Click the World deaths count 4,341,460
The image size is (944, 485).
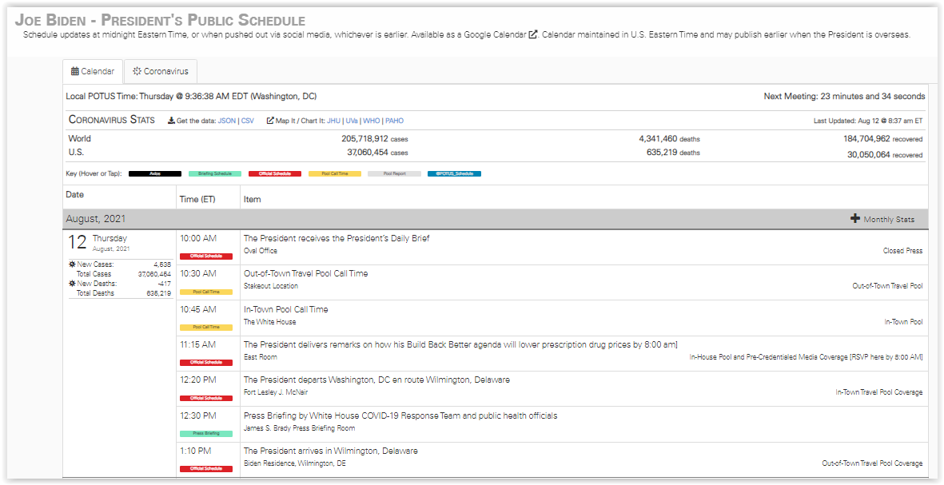click(658, 138)
